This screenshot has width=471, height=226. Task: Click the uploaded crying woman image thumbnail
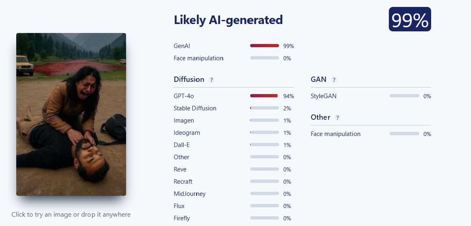tap(71, 114)
